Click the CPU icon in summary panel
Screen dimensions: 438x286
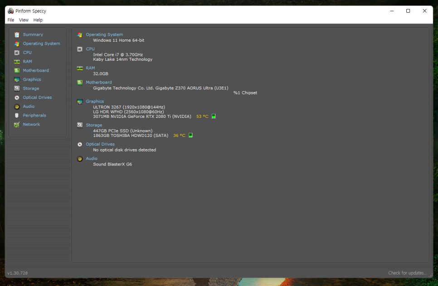click(80, 49)
